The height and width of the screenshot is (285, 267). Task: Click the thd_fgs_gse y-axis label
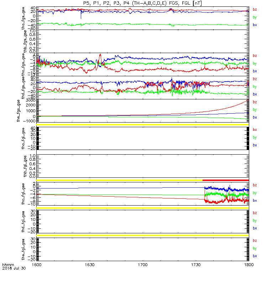pyautogui.click(x=23, y=88)
